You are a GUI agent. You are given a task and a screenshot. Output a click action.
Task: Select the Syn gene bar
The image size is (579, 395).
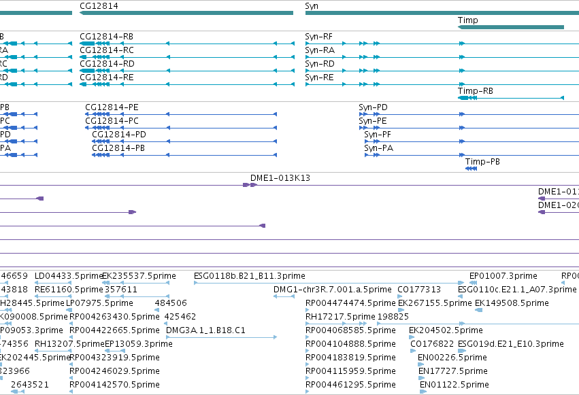[442, 13]
